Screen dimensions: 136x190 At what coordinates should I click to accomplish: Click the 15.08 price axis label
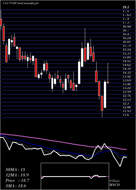click(x=127, y=57)
